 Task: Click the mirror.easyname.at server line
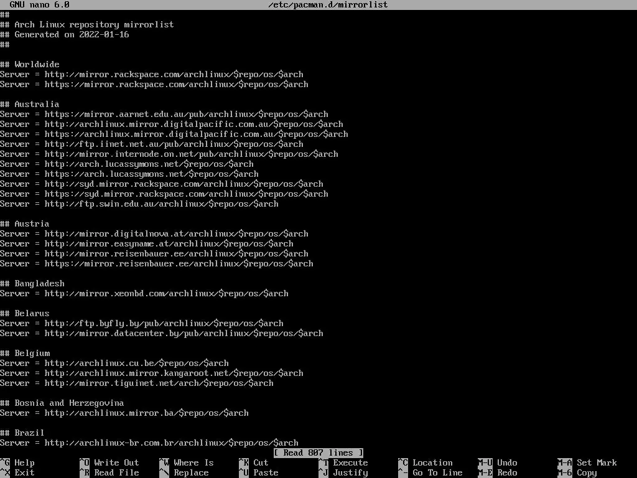[147, 243]
